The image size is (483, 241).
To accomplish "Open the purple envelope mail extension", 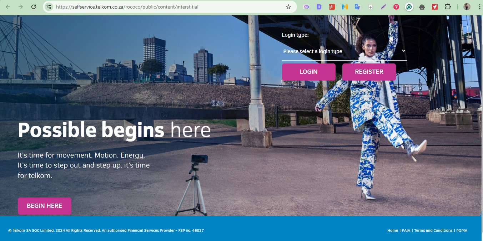I will [306, 7].
